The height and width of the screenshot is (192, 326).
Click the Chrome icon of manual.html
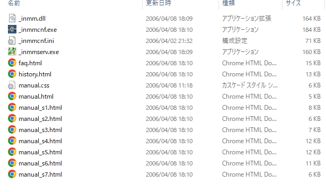(12, 96)
